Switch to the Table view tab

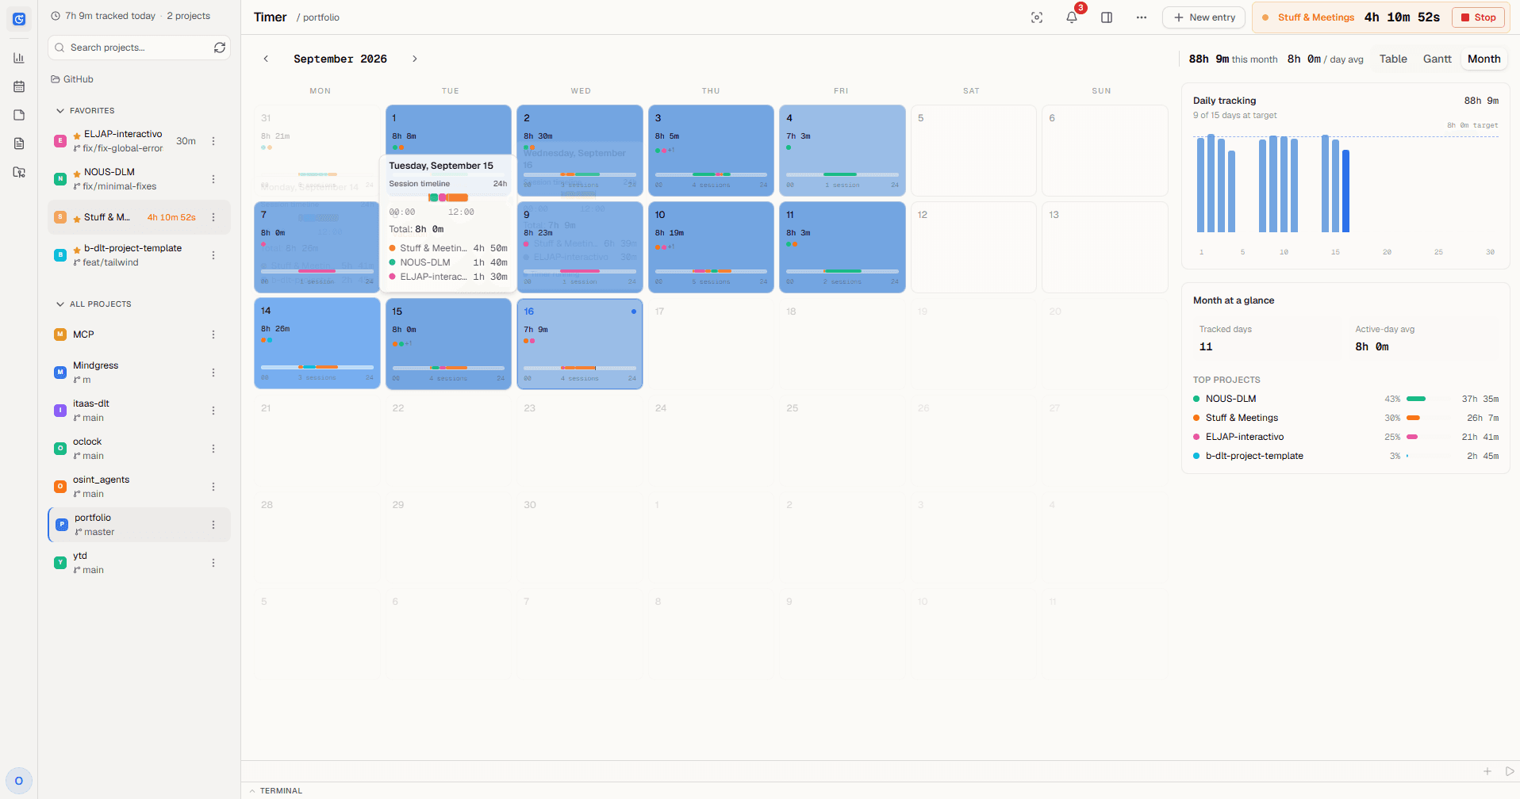(x=1393, y=59)
